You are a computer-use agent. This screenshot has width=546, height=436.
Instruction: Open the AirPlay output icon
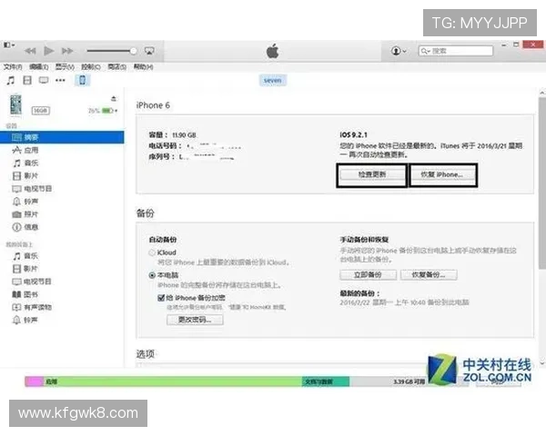pos(149,51)
